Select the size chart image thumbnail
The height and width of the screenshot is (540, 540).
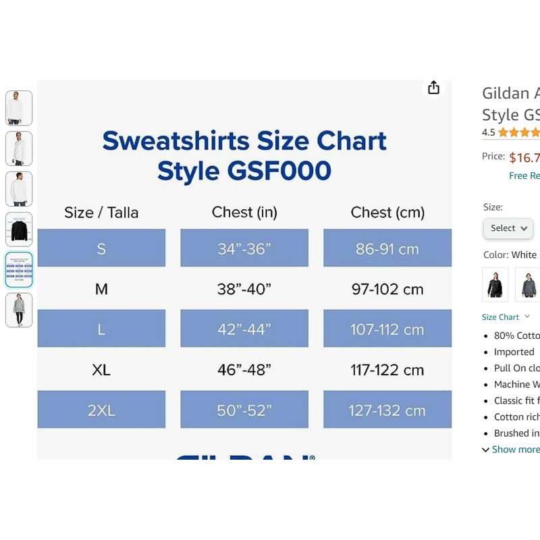pos(19,270)
